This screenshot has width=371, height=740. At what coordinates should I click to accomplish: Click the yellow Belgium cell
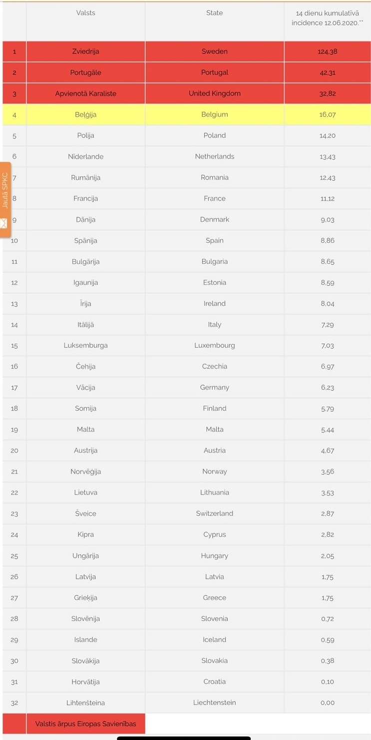tap(215, 114)
